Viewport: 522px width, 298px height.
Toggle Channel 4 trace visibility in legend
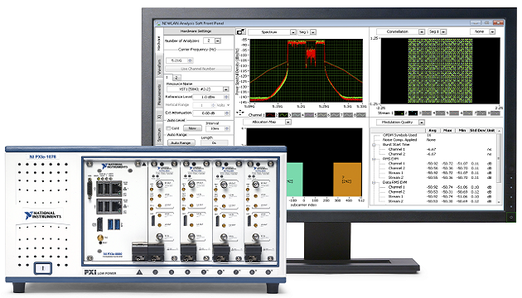click(x=309, y=115)
